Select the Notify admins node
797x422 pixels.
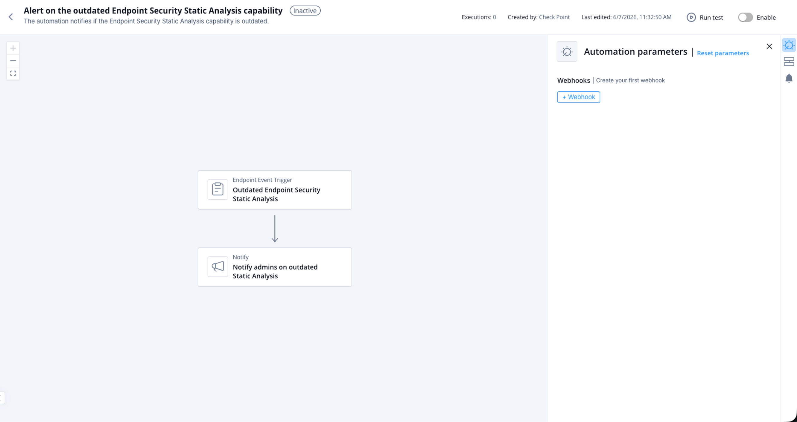(275, 267)
